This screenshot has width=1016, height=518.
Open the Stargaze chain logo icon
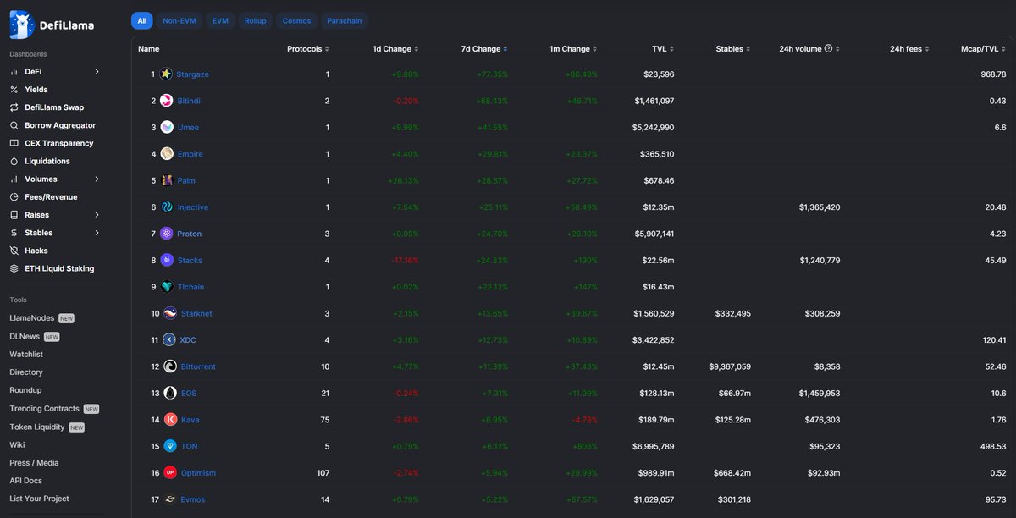166,74
